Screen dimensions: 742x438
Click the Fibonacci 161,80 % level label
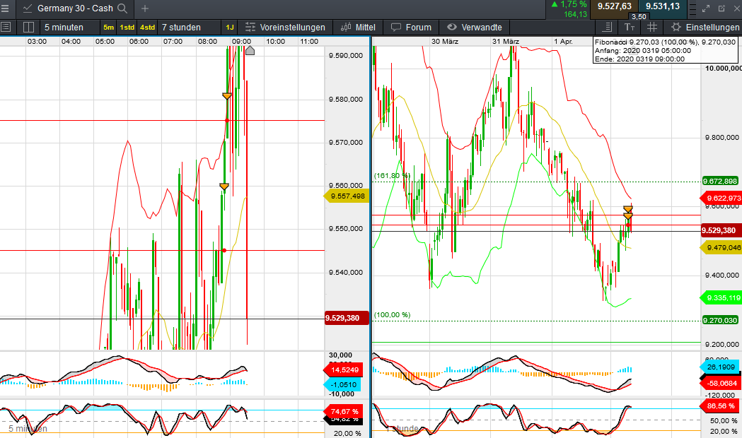point(392,175)
